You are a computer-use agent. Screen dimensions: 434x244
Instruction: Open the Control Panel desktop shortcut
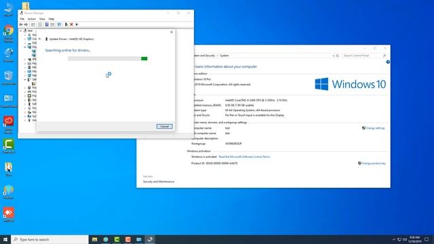pos(9,101)
